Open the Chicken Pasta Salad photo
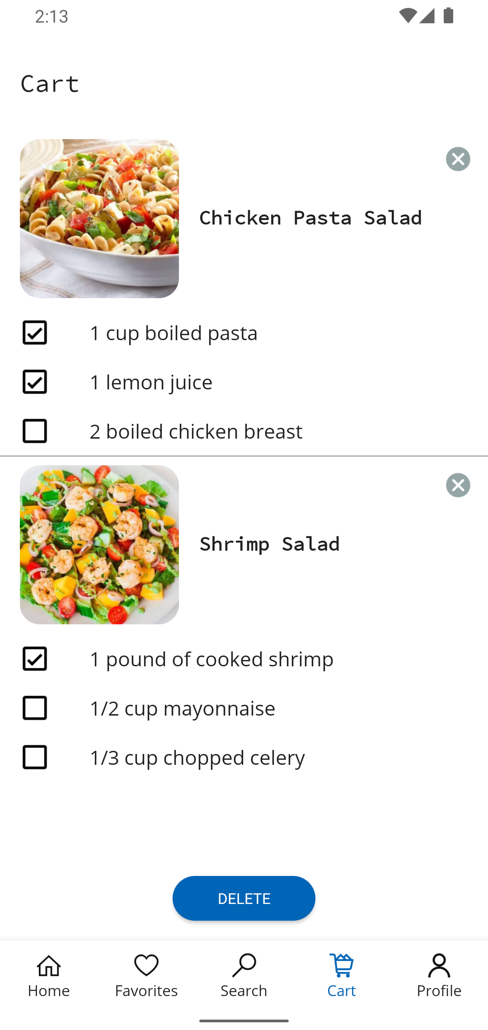 [x=99, y=219]
